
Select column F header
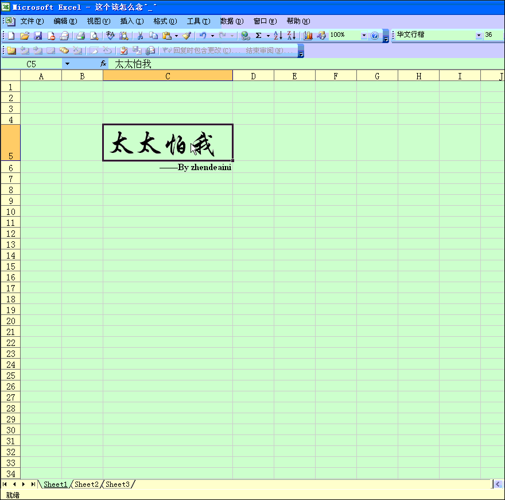336,76
